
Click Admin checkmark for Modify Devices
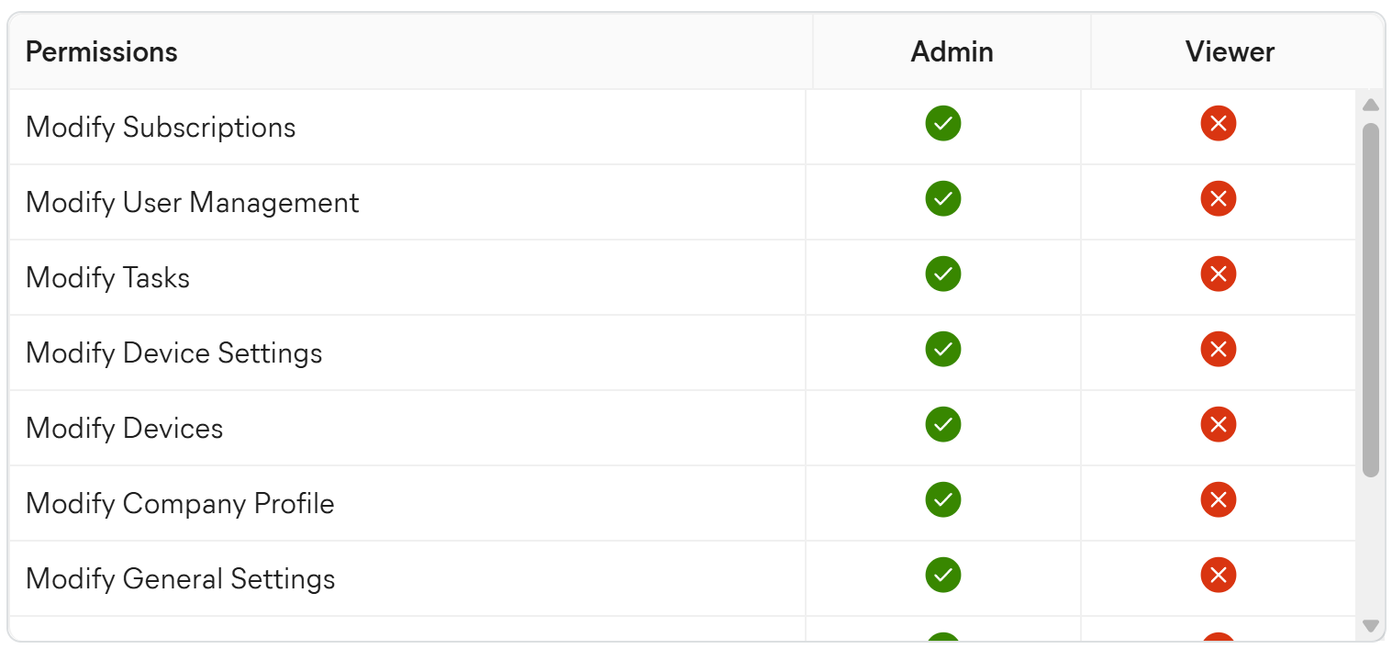coord(942,424)
